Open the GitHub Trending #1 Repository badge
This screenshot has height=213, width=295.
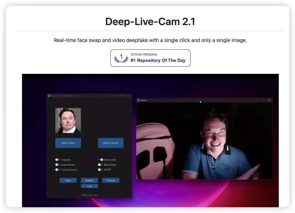[x=150, y=58]
